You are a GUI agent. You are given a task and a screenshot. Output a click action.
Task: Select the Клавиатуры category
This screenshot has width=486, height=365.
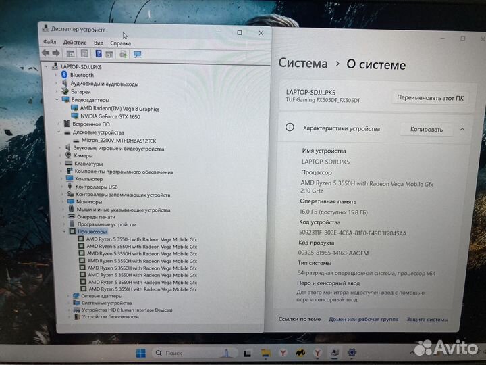point(88,164)
